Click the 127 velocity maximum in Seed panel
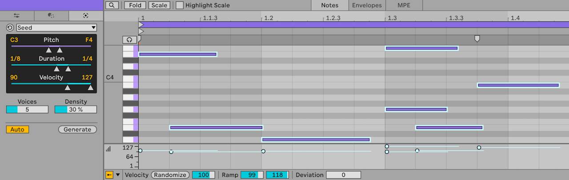 click(87, 77)
